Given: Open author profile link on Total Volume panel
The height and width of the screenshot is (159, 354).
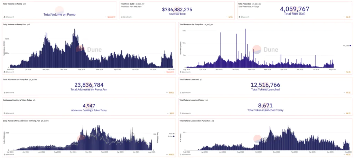Looking at the screenshot, I should pos(11,17).
